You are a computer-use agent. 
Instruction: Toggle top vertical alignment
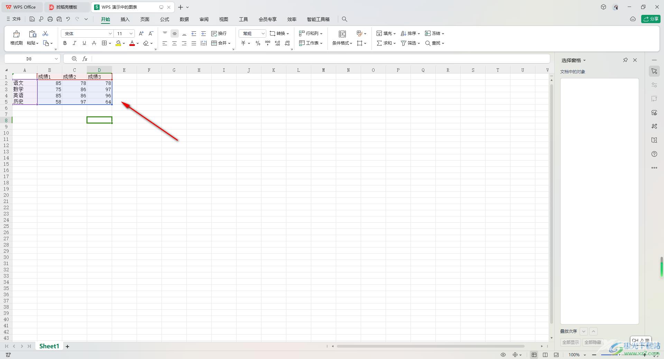[165, 33]
